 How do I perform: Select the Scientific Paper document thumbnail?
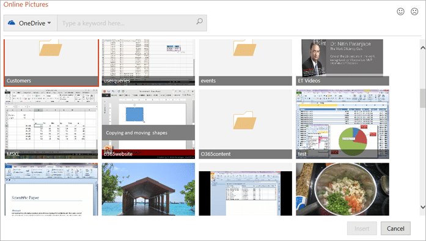[x=51, y=190]
